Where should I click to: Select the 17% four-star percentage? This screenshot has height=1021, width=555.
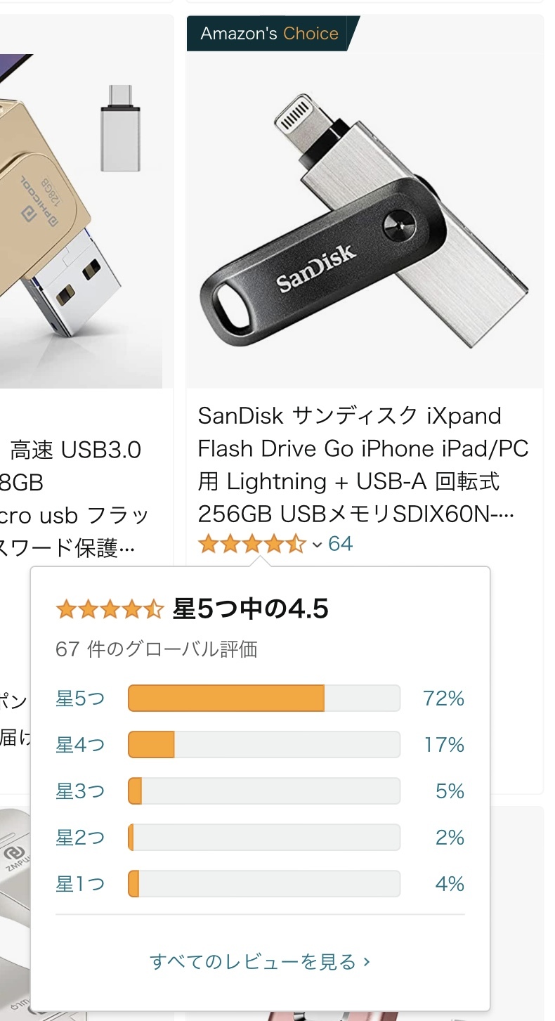click(443, 745)
